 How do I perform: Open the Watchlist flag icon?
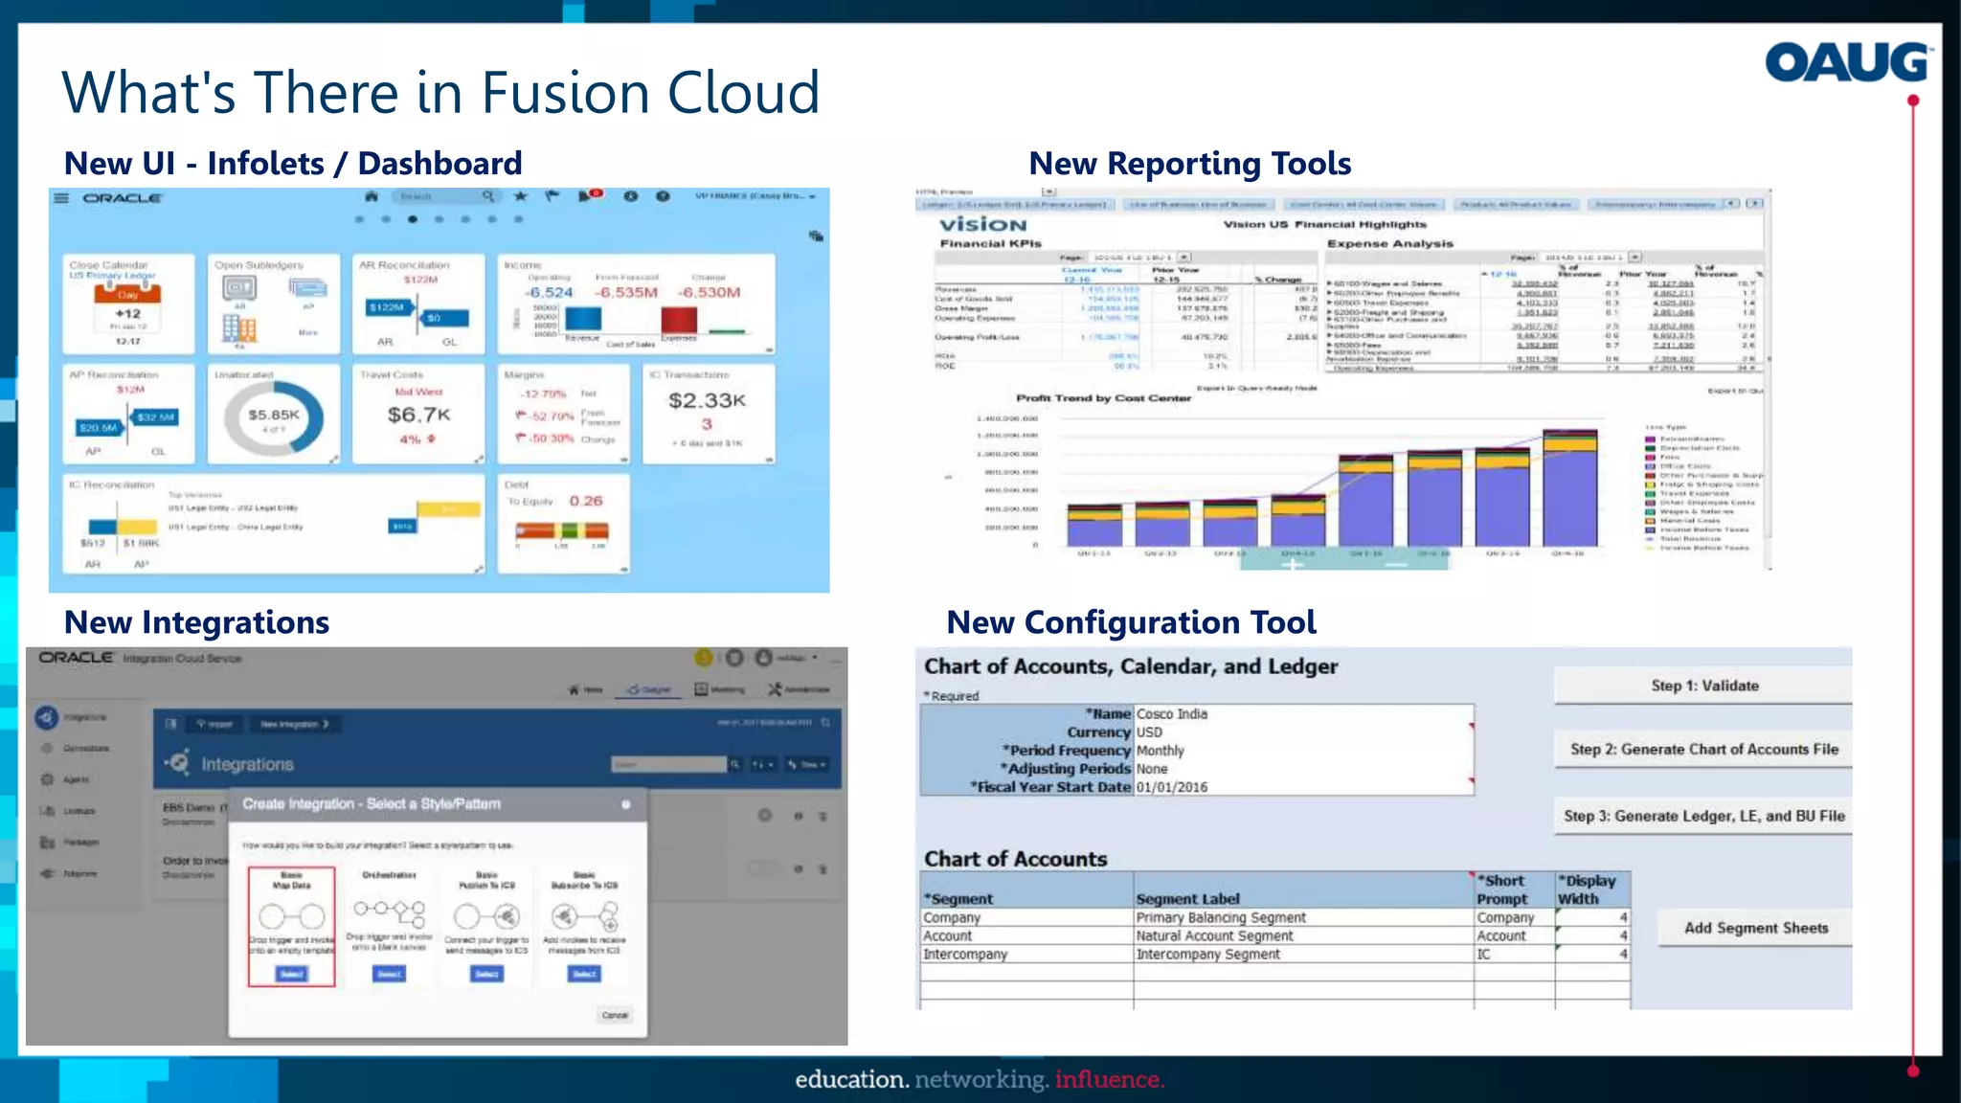tap(552, 196)
